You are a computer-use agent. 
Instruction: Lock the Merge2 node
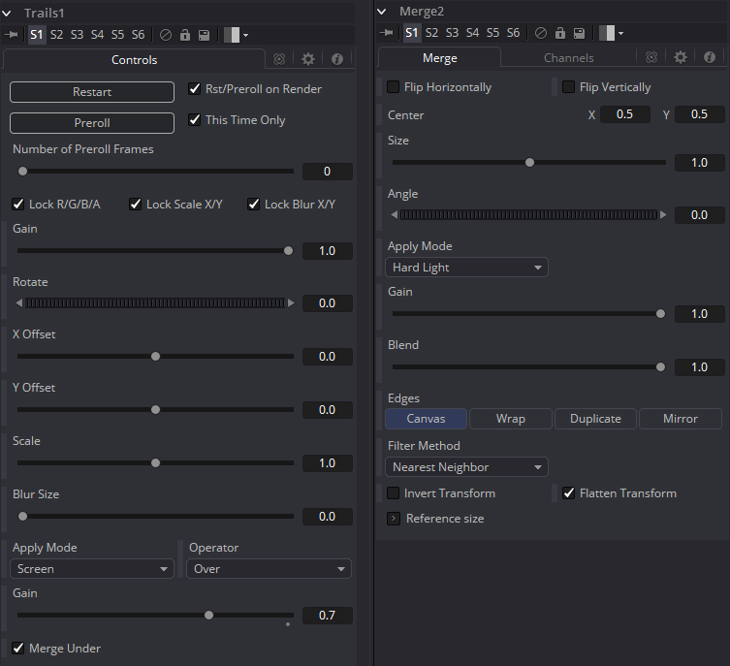[x=560, y=33]
